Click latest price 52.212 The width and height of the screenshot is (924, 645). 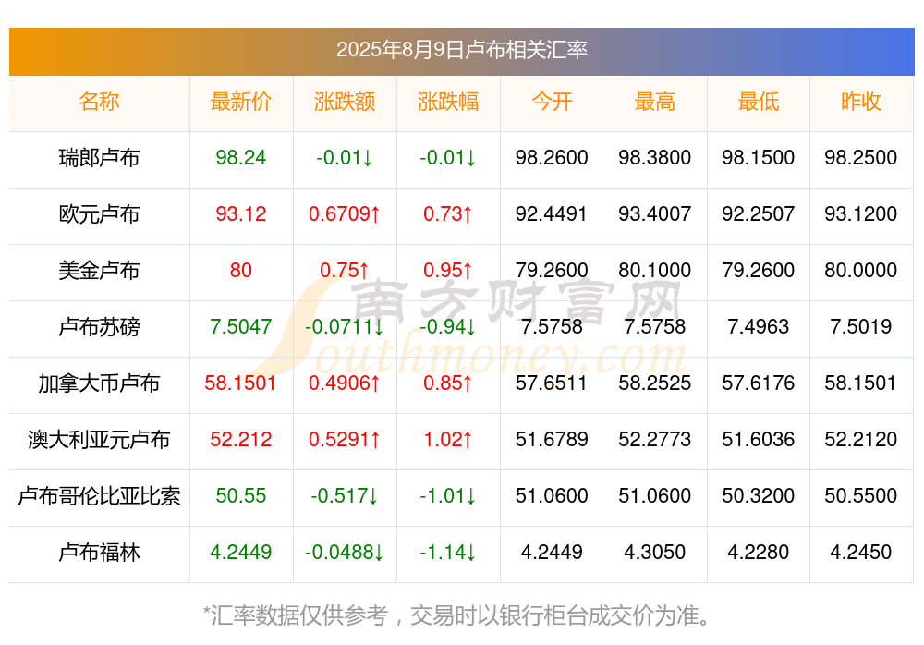point(240,439)
